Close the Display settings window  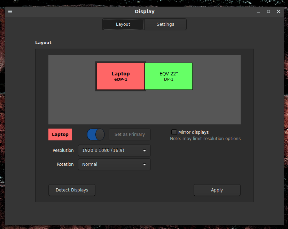[x=279, y=11]
